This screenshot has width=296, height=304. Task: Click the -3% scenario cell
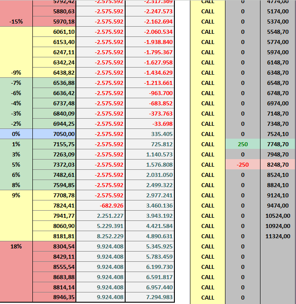coord(16,114)
